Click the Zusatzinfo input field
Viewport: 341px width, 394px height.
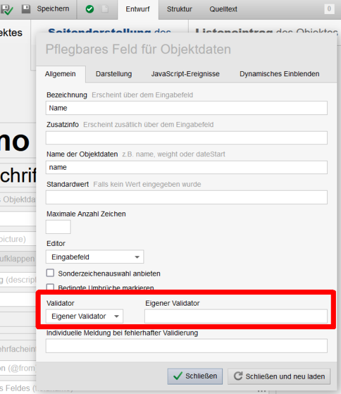pos(187,138)
